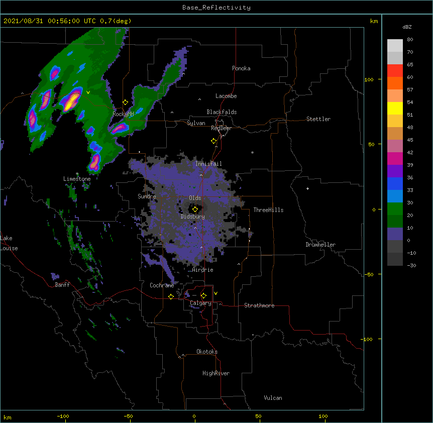Click the Calgary city label

click(200, 303)
